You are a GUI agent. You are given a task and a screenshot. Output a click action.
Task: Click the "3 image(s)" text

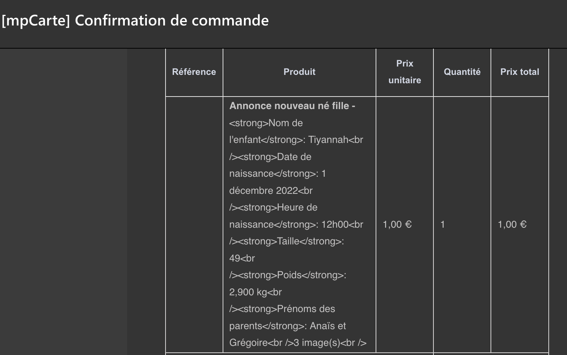(317, 342)
